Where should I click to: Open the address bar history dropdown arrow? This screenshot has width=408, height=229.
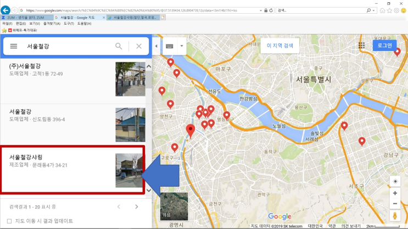point(261,10)
